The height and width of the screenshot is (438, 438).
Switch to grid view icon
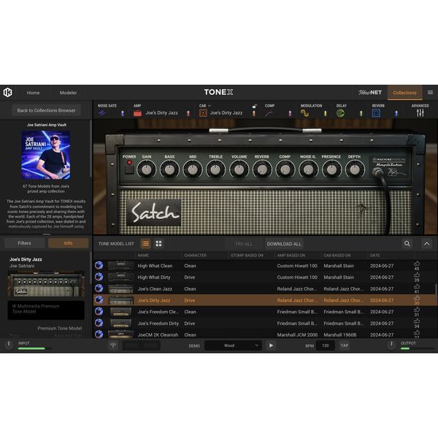click(158, 244)
